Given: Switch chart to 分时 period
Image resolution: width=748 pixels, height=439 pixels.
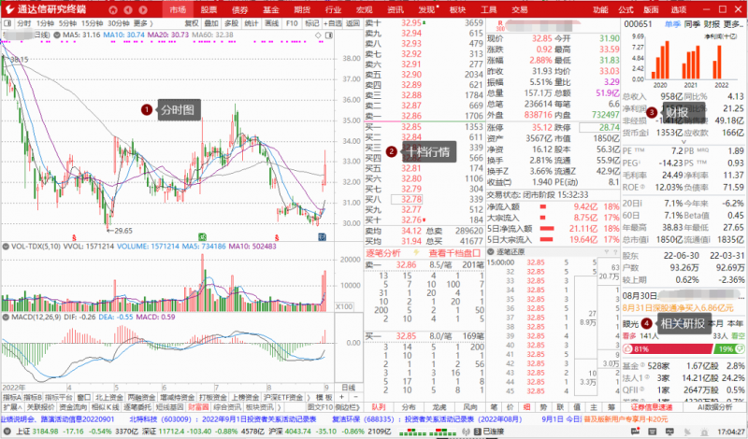Looking at the screenshot, I should click(24, 23).
